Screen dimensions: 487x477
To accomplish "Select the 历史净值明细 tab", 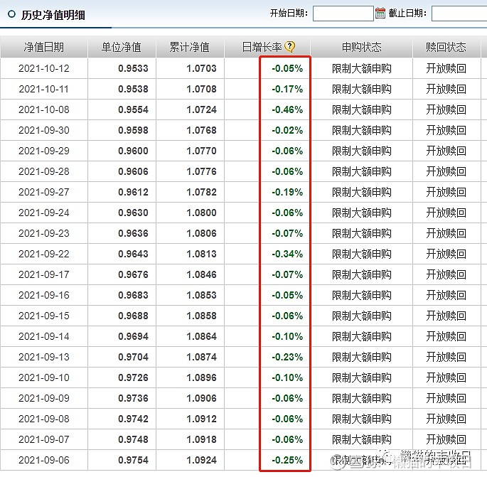I will click(53, 15).
